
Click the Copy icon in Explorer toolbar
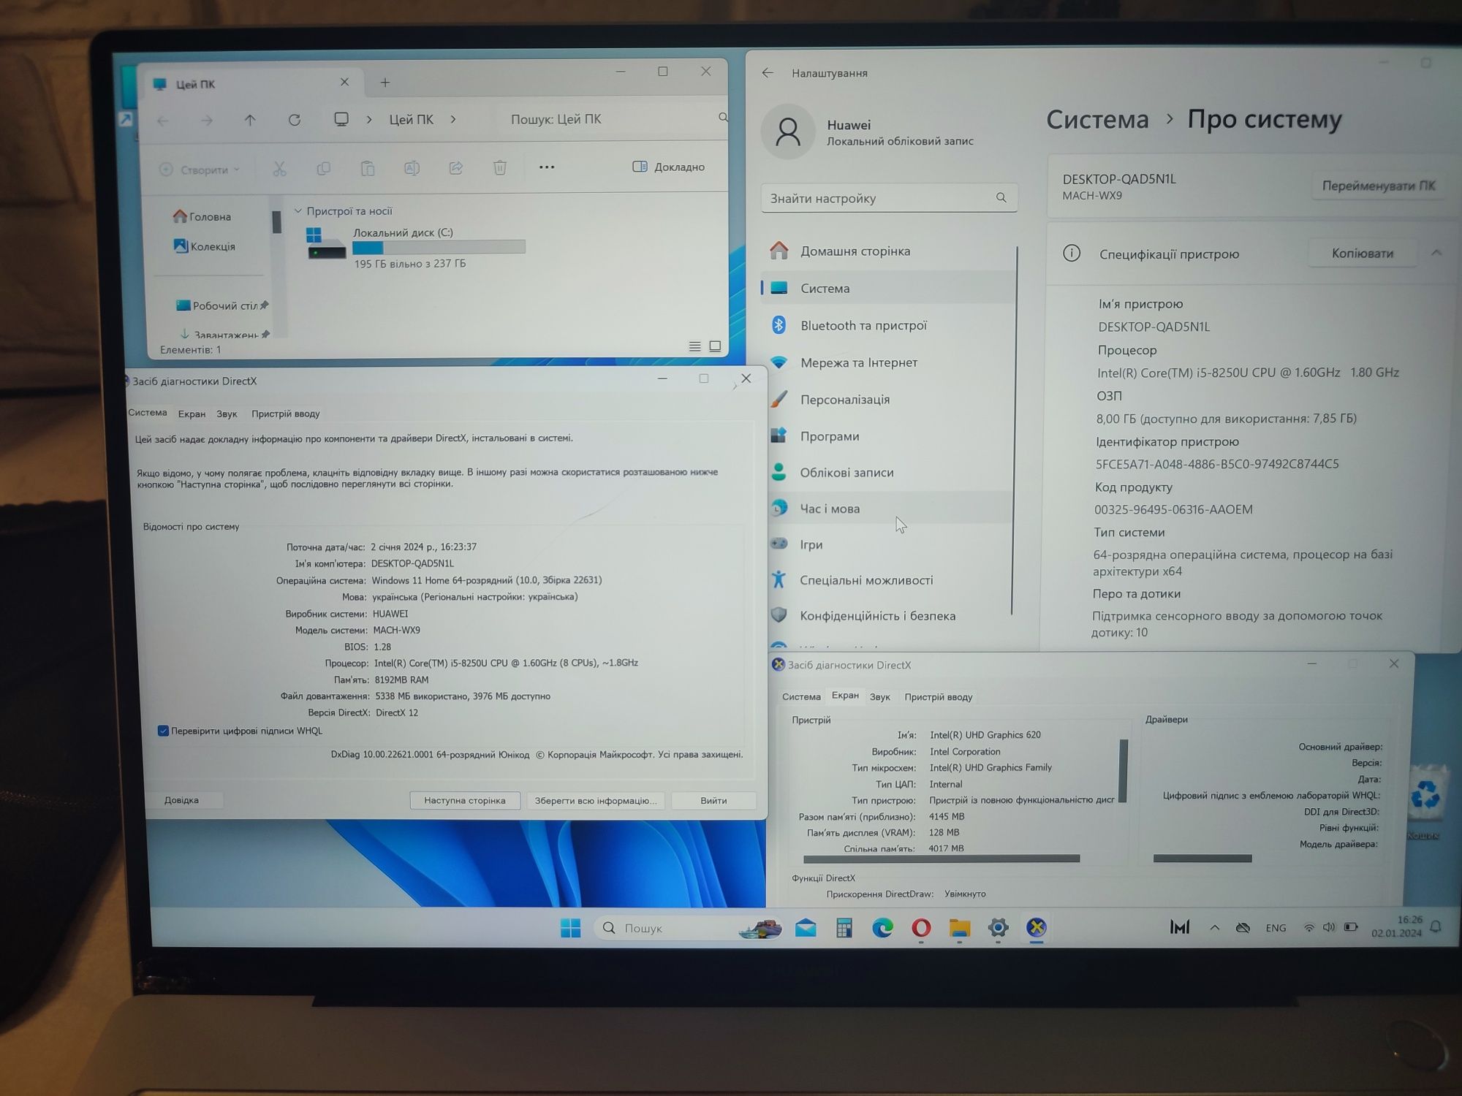point(323,169)
